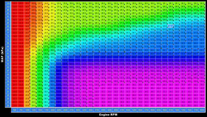
Task: Click the 44 kPa row header
Action: 8,74
